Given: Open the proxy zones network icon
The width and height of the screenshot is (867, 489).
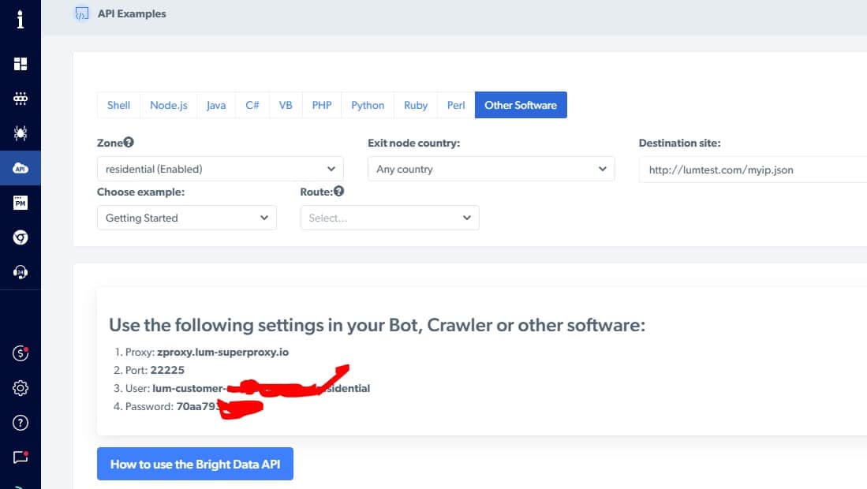Looking at the screenshot, I should 21,99.
